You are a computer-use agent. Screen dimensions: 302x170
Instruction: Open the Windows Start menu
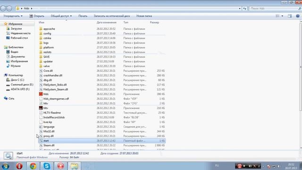click(x=5, y=166)
